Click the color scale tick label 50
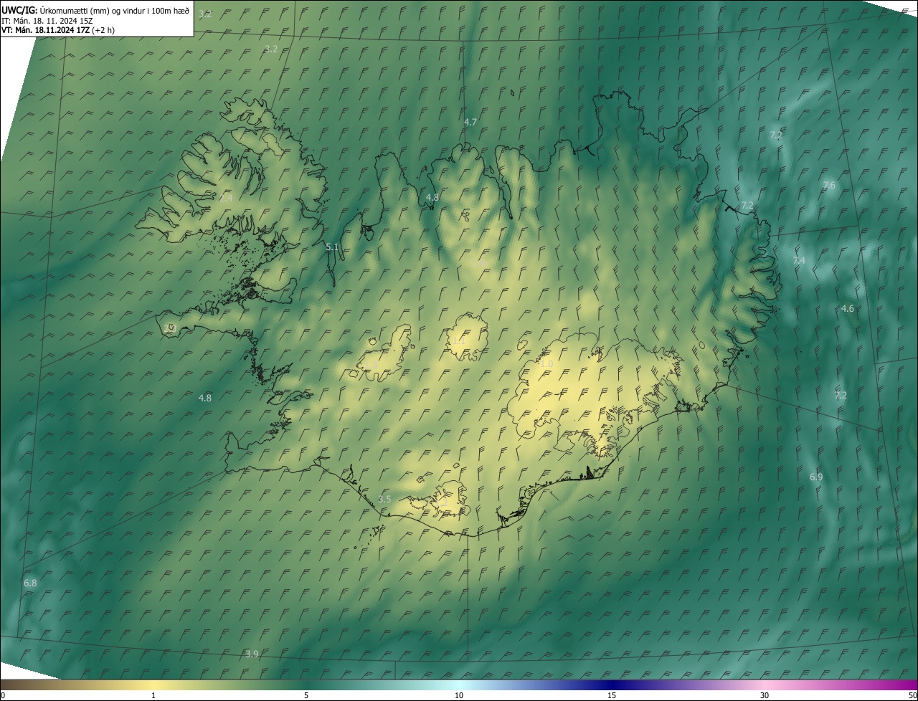The width and height of the screenshot is (918, 701). coord(912,696)
